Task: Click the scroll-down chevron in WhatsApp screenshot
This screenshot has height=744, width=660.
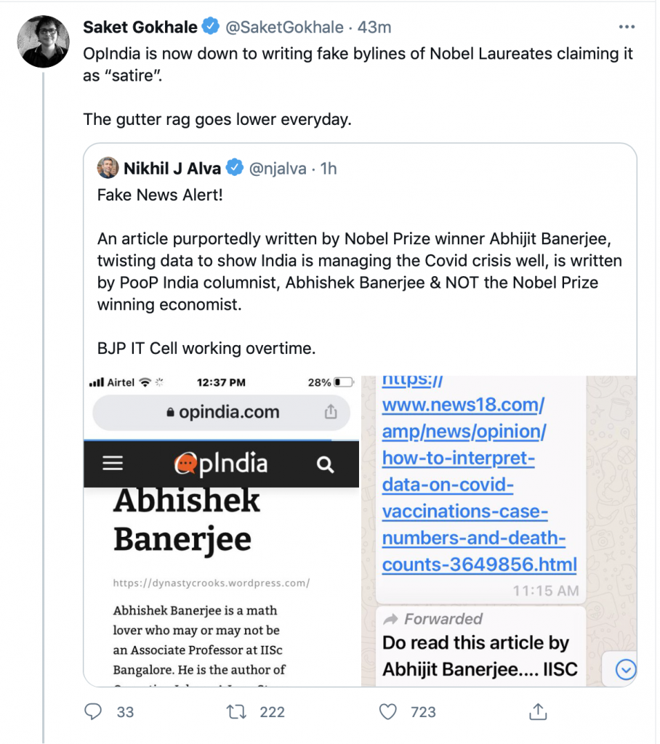Action: [x=625, y=670]
